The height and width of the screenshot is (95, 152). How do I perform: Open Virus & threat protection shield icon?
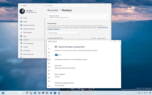pyautogui.click(x=49, y=56)
